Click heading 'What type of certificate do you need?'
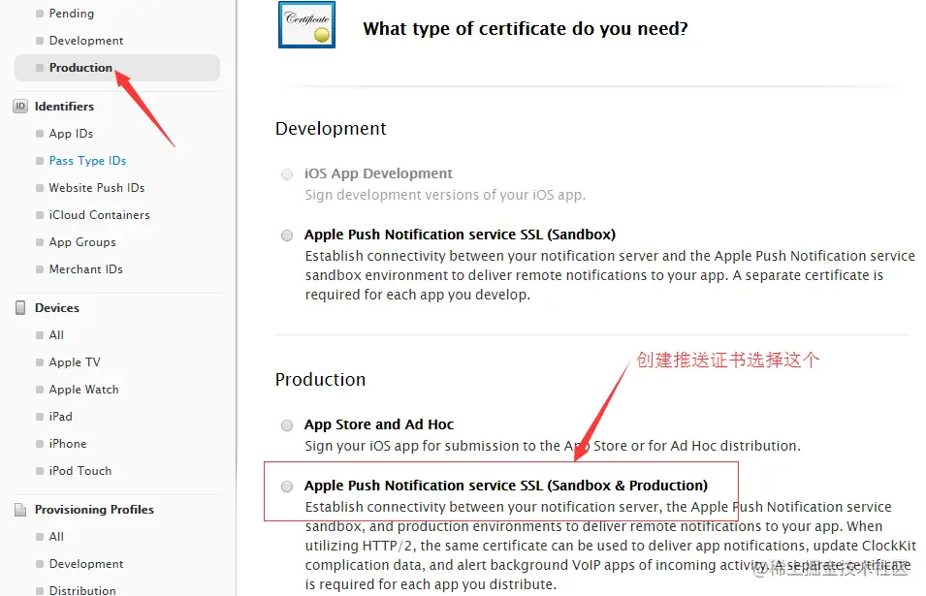Viewport: 926px width, 596px height. coord(526,28)
